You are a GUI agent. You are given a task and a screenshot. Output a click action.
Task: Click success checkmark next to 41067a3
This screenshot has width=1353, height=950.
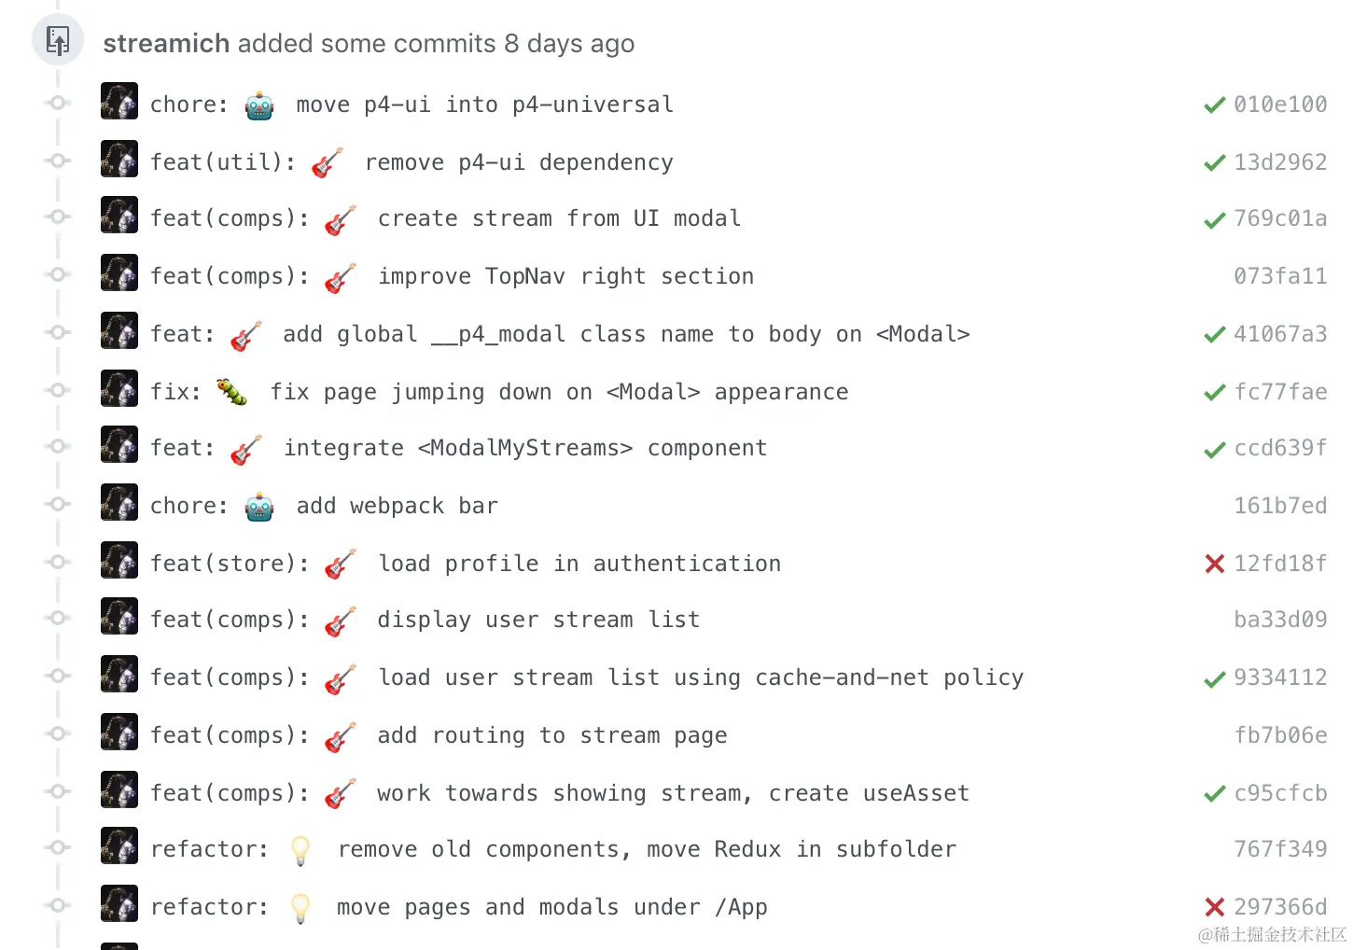1214,335
